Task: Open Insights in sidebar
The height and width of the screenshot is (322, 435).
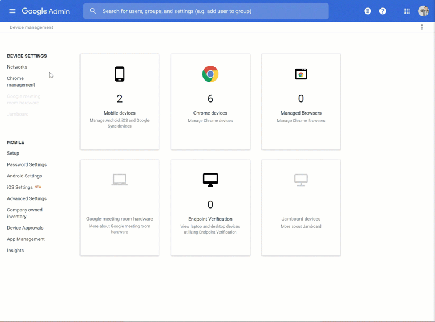Action: click(x=15, y=251)
